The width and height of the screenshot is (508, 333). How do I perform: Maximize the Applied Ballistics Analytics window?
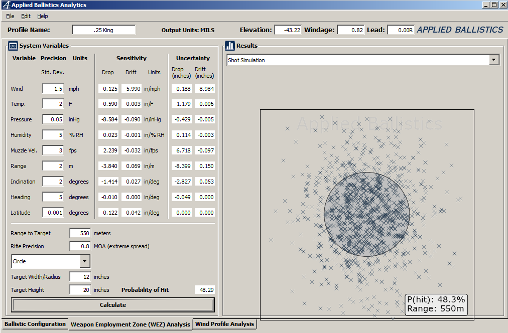494,5
